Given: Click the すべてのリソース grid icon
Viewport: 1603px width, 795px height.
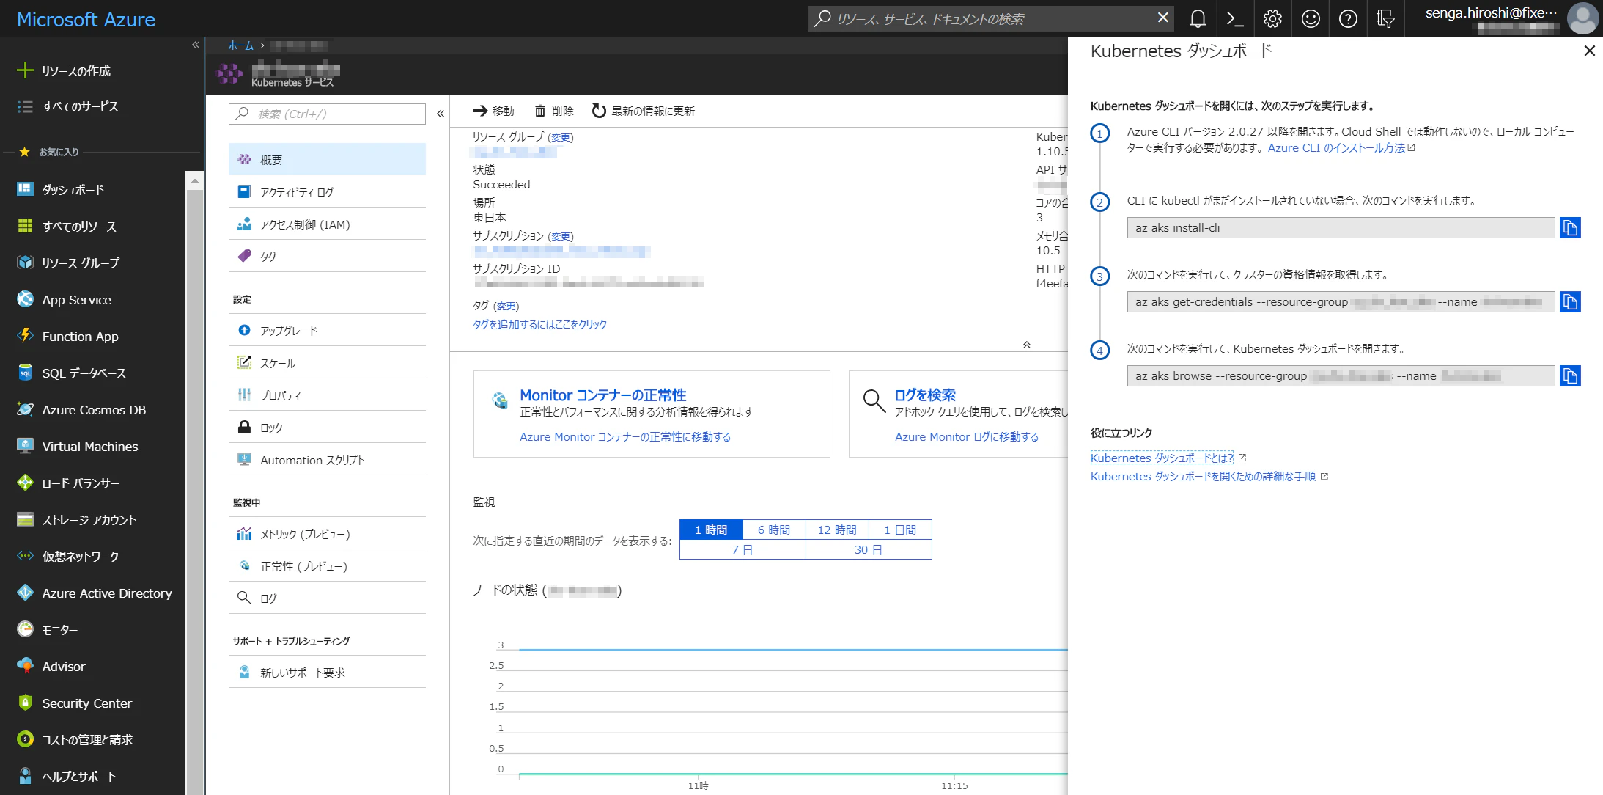Looking at the screenshot, I should point(25,226).
